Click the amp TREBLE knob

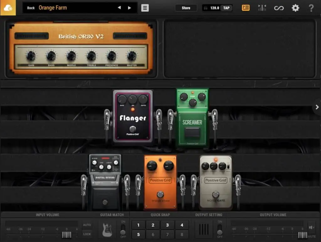[x=91, y=56]
